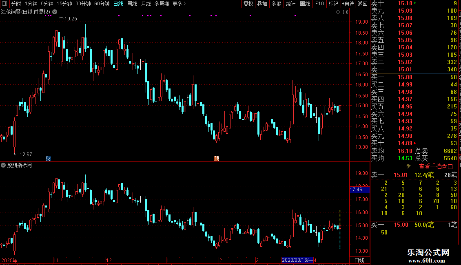The image size is (461, 265).
Task: Select the 60分钟 period
Action: click(102, 4)
